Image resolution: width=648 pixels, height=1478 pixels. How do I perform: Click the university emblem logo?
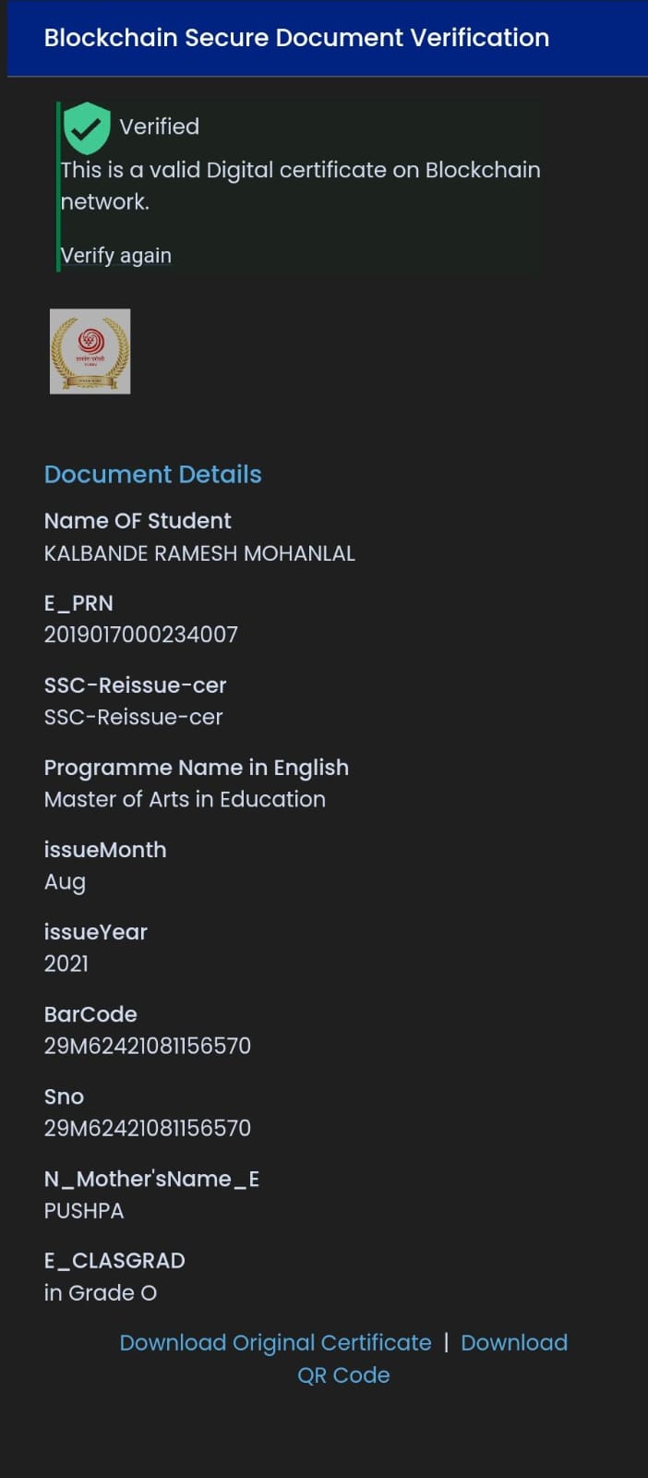tap(90, 352)
